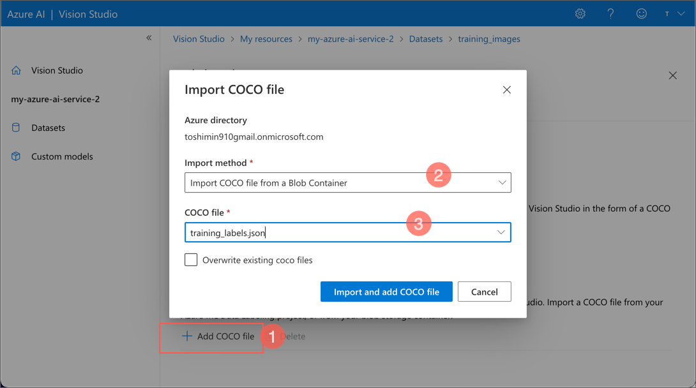
Task: Click my-azure-ai-service-2 breadcrumb link
Action: (x=351, y=39)
